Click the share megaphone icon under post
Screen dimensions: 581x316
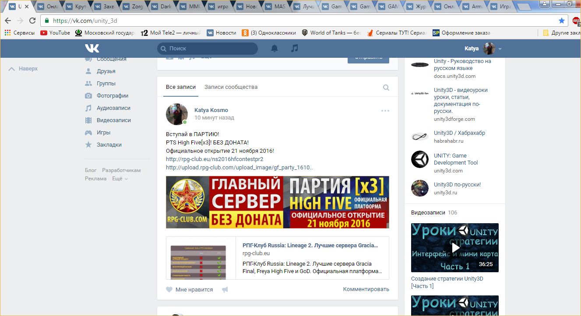(x=225, y=289)
